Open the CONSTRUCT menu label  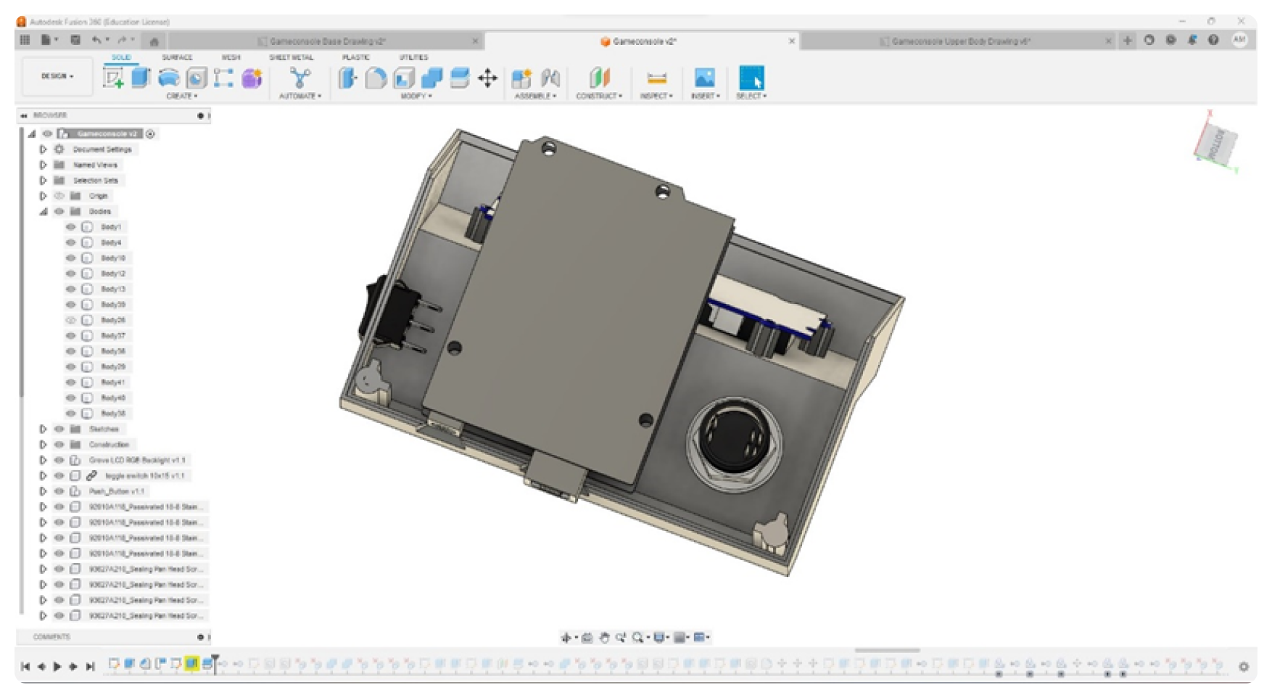[x=599, y=96]
